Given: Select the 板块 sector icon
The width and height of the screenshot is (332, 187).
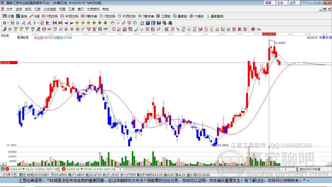Looking at the screenshot, I should coord(22,16).
